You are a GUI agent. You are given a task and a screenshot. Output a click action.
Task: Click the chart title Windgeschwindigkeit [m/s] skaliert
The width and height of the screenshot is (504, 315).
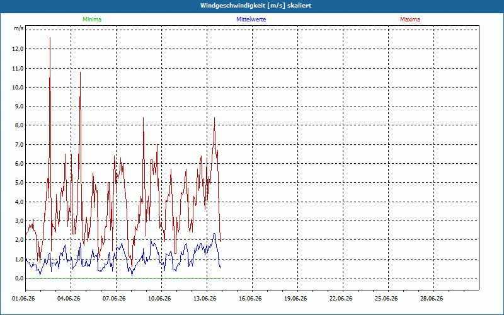click(x=256, y=6)
